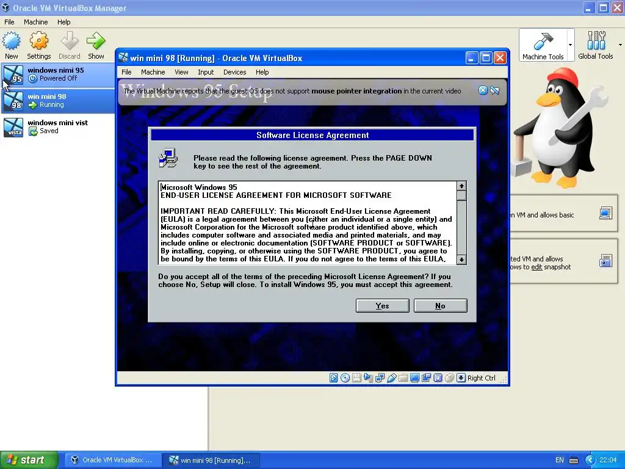Click the license scrollbar thumb
Image resolution: width=625 pixels, height=469 pixels.
[461, 195]
